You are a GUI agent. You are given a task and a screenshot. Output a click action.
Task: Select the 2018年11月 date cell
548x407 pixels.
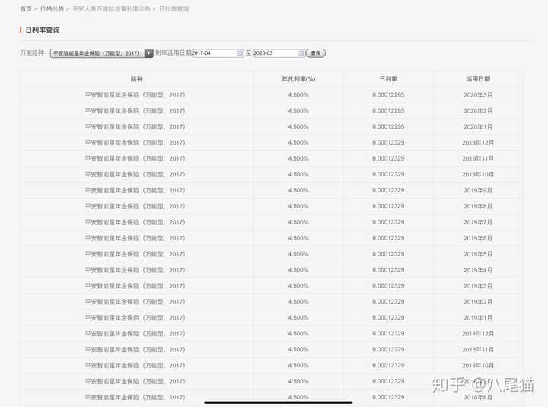478,350
